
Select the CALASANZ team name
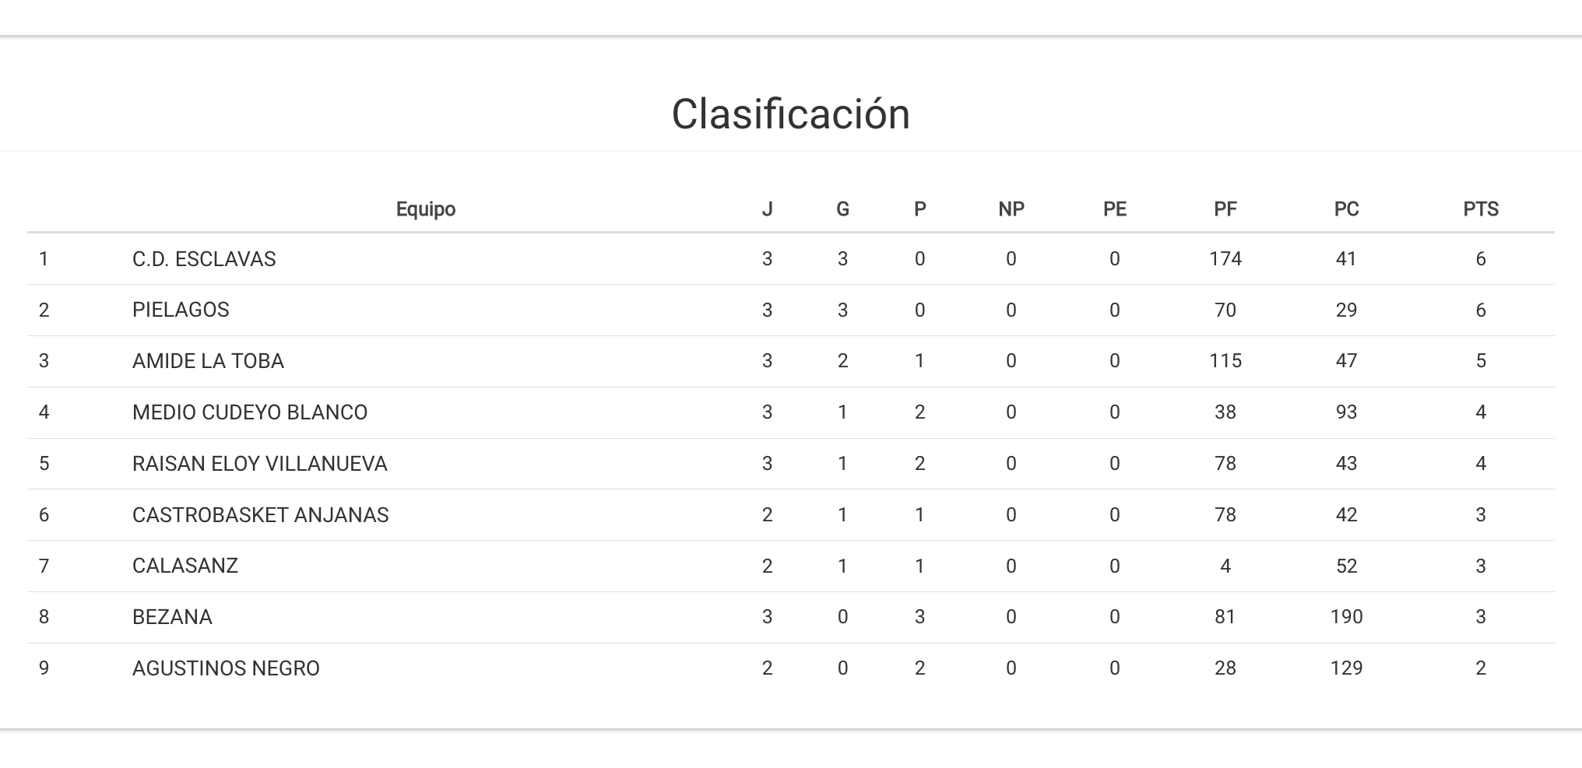click(x=185, y=566)
